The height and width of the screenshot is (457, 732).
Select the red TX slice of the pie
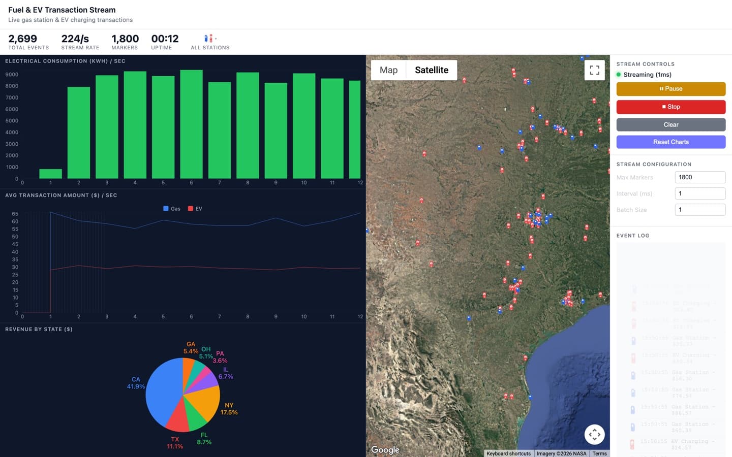[178, 417]
